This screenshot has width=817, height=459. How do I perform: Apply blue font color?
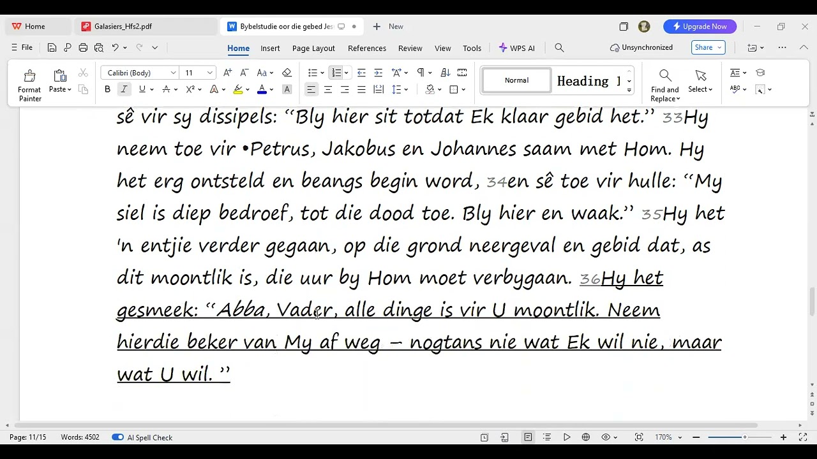click(x=262, y=90)
